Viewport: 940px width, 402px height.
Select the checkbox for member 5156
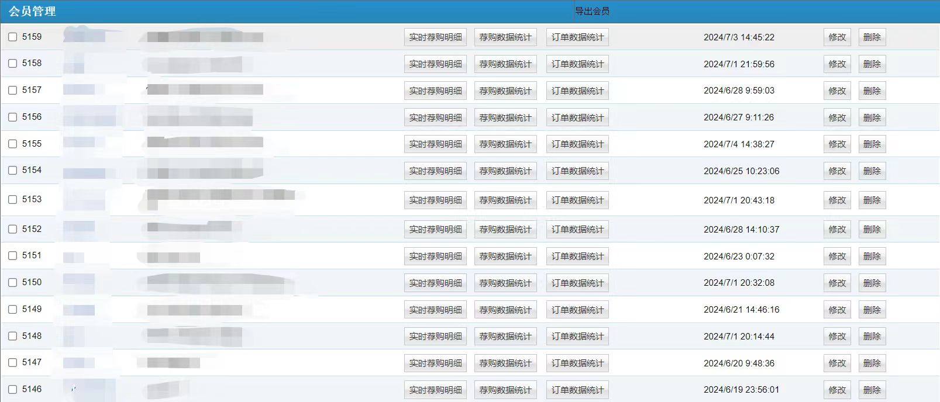(13, 117)
